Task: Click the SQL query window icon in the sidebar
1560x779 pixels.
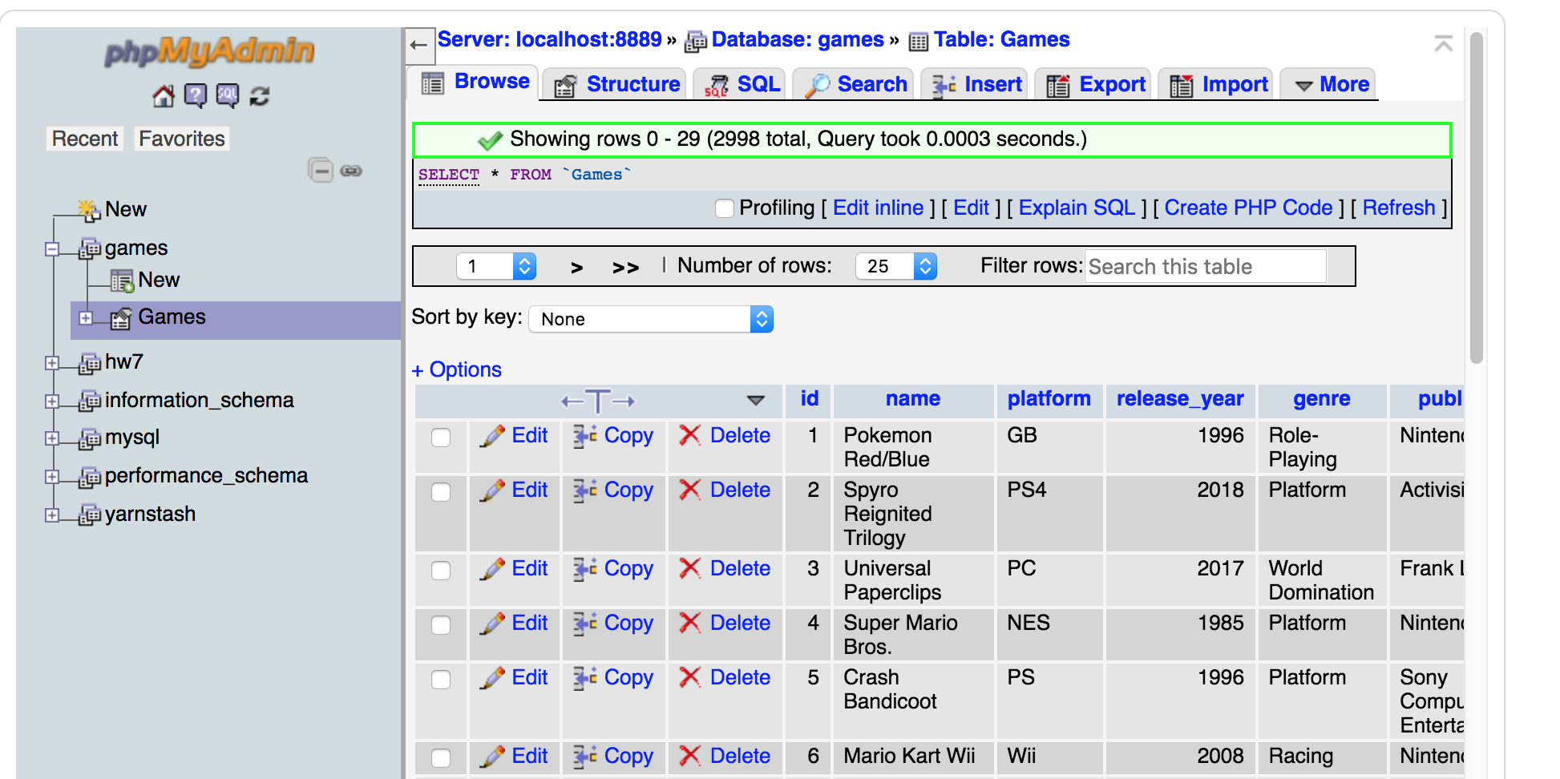Action: 227,96
